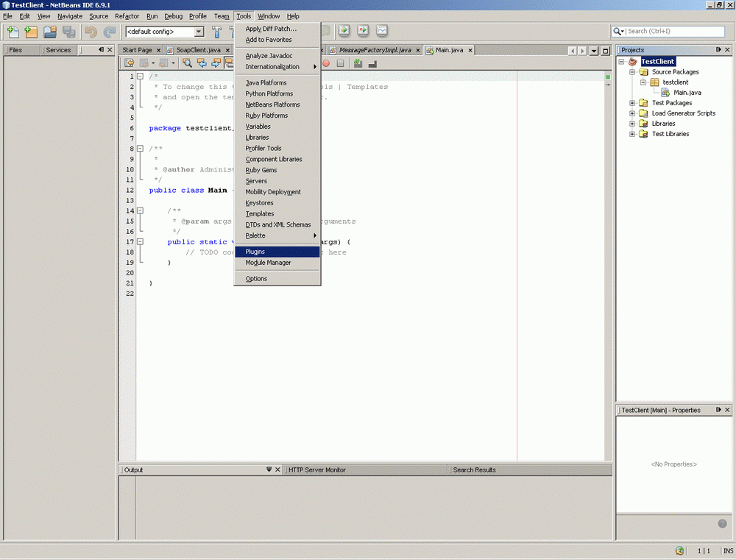The image size is (736, 560).
Task: Click the 1 | 1 cursor position indicator
Action: (704, 551)
